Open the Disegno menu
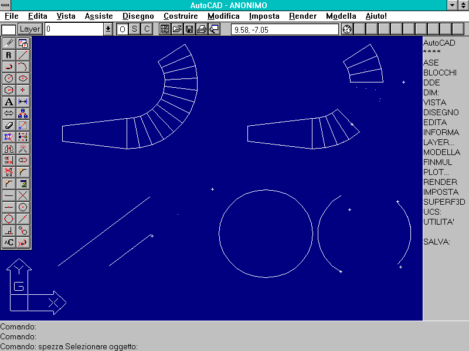Screen dimensions: 469x351 click(138, 16)
